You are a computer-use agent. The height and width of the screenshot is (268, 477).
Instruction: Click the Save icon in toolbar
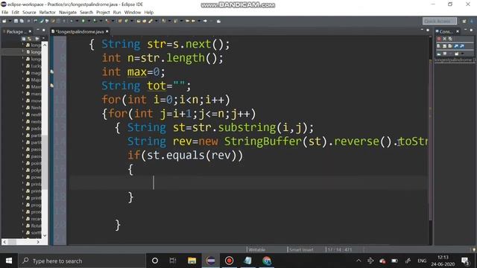[16, 21]
